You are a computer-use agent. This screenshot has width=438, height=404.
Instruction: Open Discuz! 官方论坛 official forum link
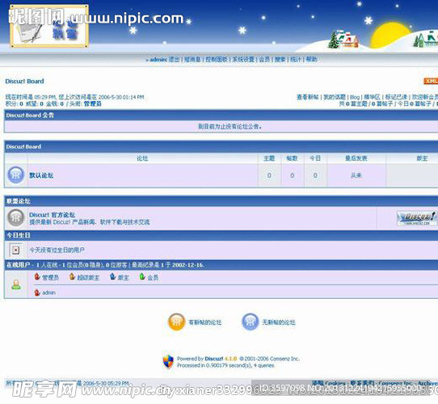53,215
